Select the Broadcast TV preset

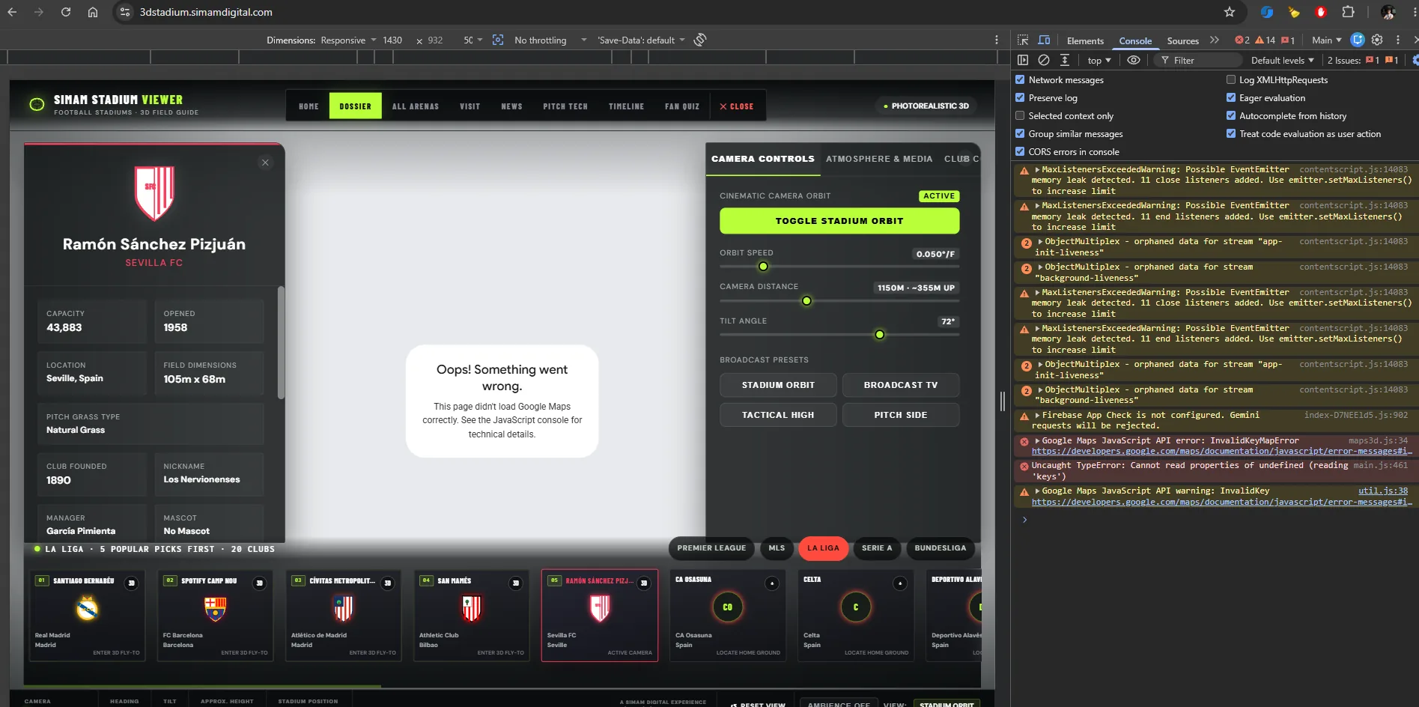(x=901, y=385)
